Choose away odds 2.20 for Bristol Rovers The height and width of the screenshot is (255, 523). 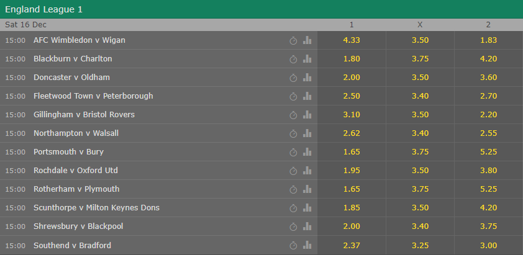tap(489, 115)
